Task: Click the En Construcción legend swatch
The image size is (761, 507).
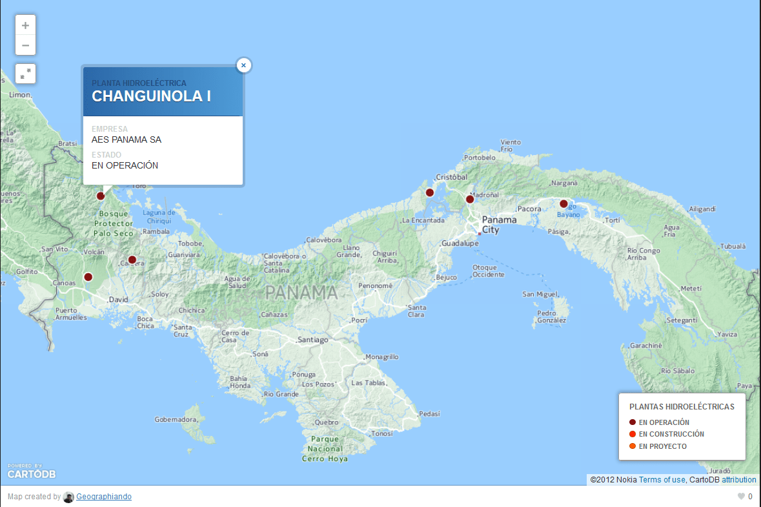Action: (633, 433)
